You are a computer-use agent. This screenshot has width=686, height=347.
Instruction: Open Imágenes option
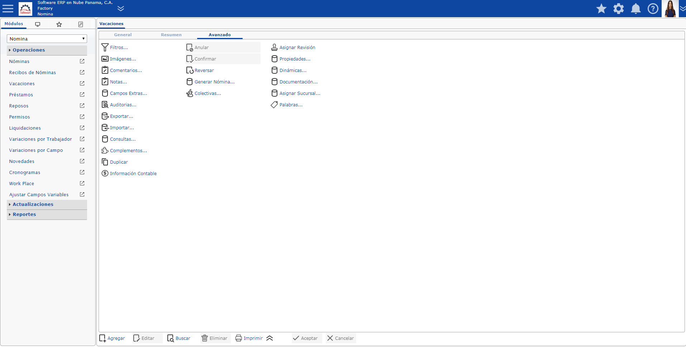(x=119, y=59)
